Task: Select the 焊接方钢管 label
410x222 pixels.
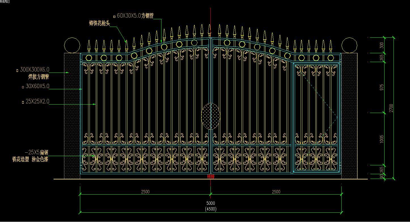Action: (x=39, y=77)
